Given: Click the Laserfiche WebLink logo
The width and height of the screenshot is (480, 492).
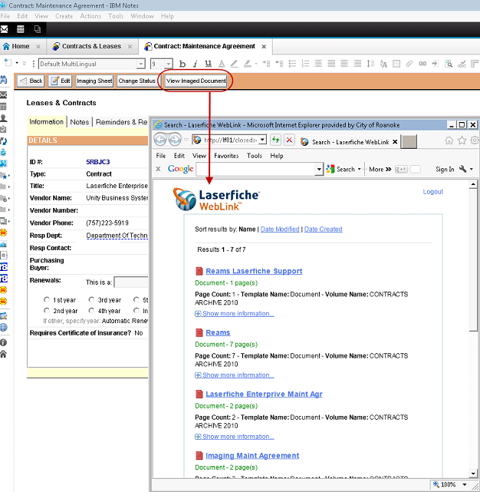Looking at the screenshot, I should pos(217,200).
